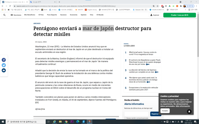Click the newsletter email input field

(x=136, y=114)
